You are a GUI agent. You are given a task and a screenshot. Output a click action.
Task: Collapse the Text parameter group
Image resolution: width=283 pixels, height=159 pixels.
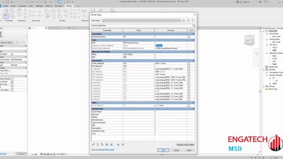(x=194, y=40)
